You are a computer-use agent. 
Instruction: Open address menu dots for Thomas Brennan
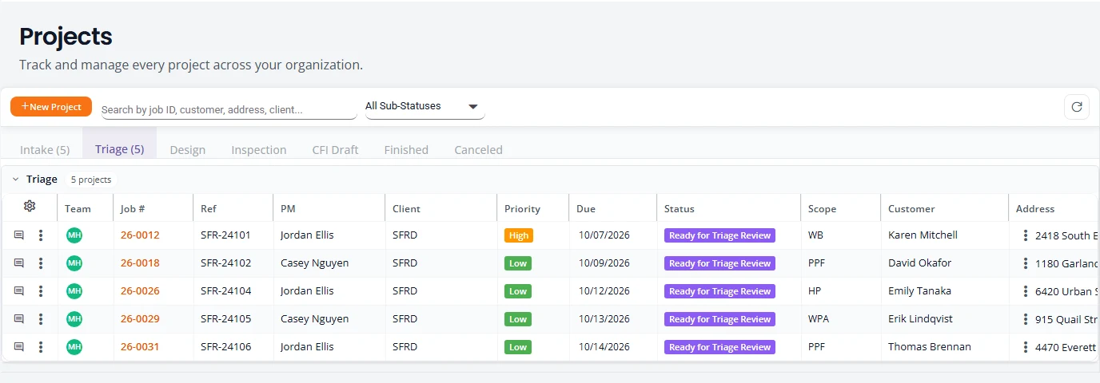pos(1026,347)
